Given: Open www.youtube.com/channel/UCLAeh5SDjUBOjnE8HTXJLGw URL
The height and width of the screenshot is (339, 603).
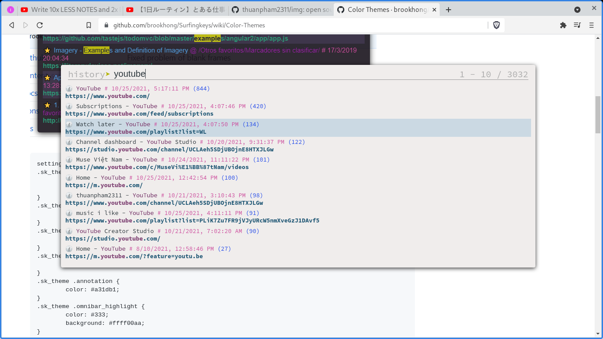Looking at the screenshot, I should point(164,203).
